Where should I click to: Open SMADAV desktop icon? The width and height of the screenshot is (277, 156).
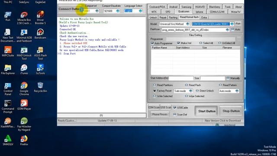click(x=8, y=140)
